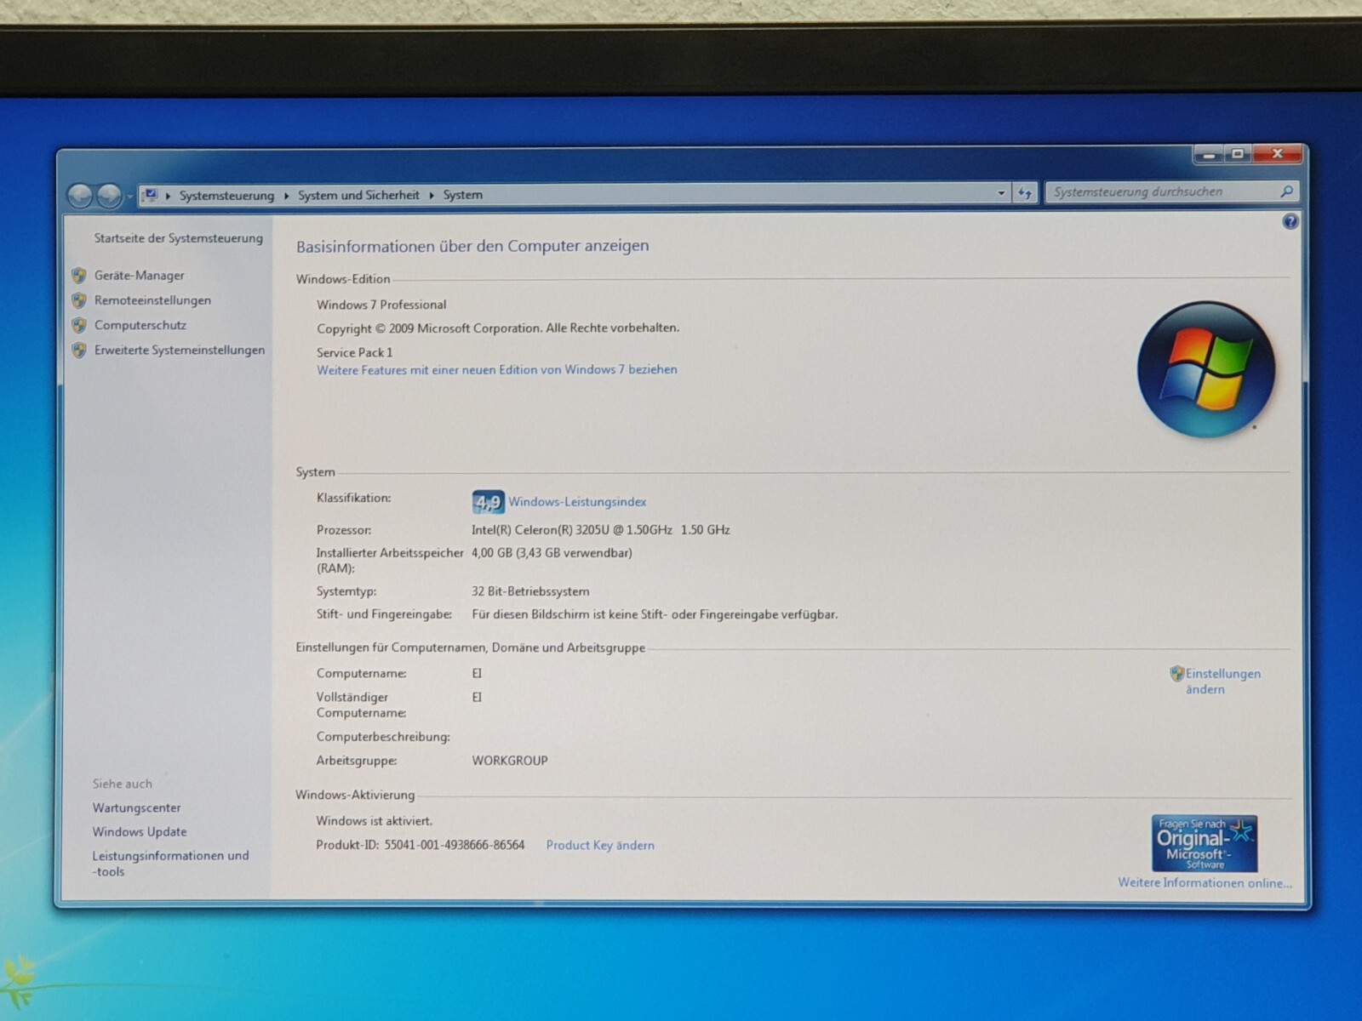Open the Computerschutz link
Screen dimensions: 1362x1021
pos(140,325)
